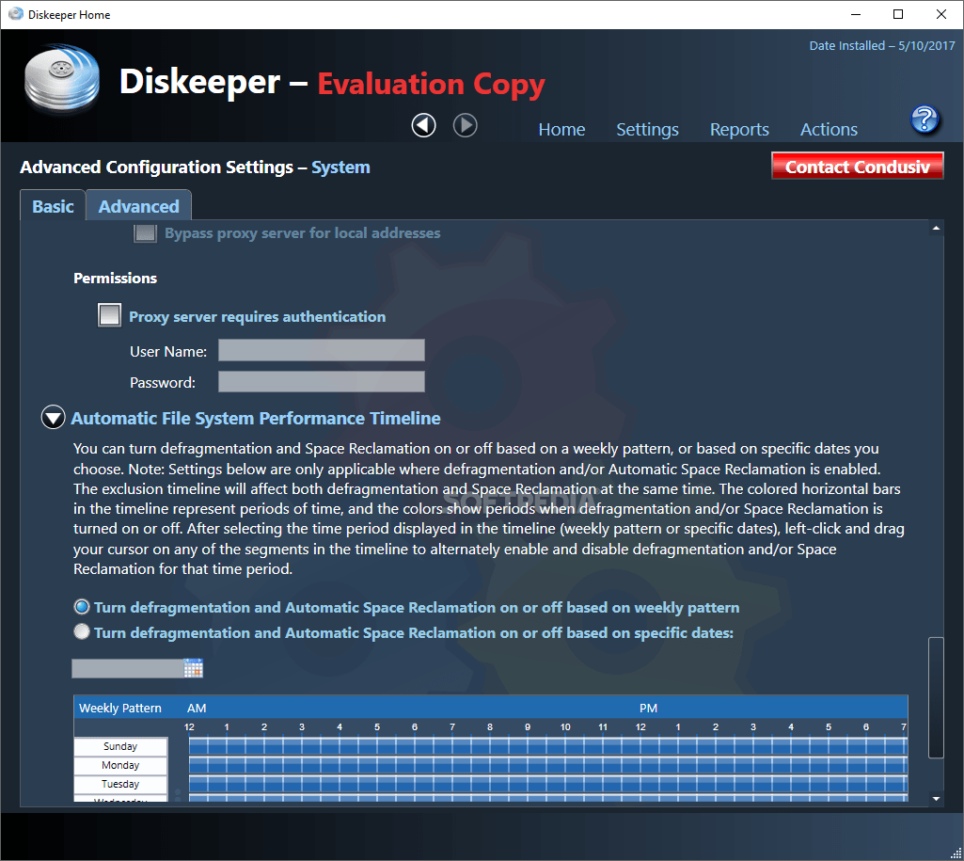Enable Bypass proxy server for local addresses
The height and width of the screenshot is (861, 964).
tap(145, 233)
